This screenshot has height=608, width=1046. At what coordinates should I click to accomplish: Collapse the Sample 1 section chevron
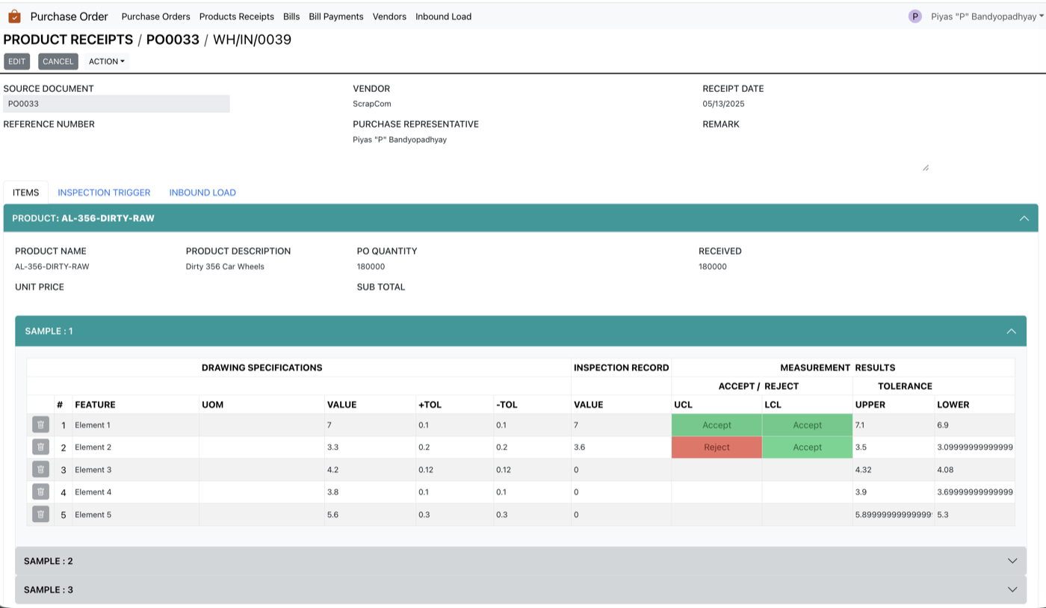1011,331
